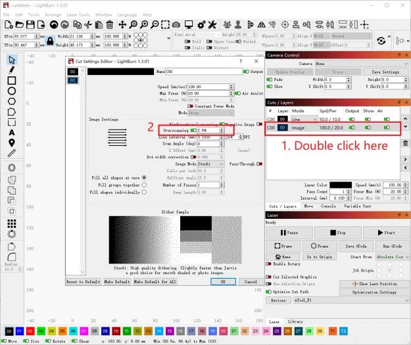Open the Camera selection dropdown
The width and height of the screenshot is (411, 345).
click(x=362, y=64)
